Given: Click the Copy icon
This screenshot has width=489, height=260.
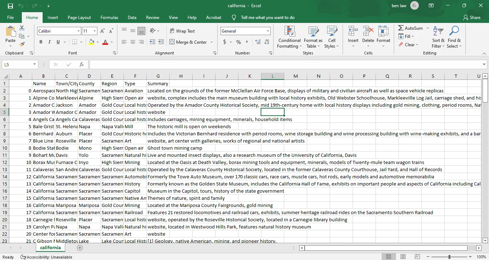Looking at the screenshot, I should point(22,36).
